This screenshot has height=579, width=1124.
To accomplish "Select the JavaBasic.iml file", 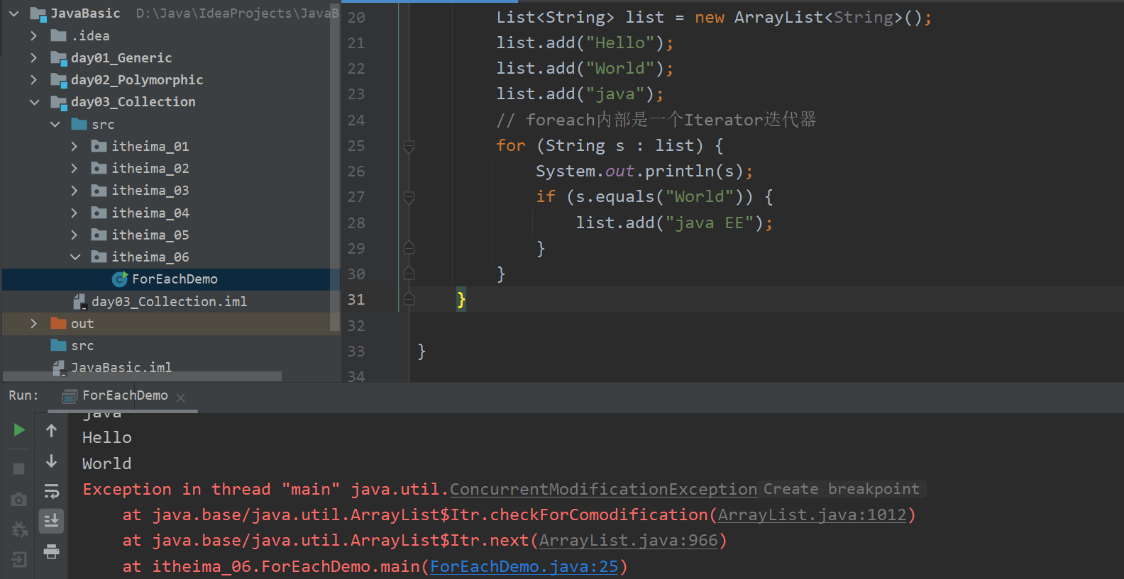I will [x=121, y=367].
